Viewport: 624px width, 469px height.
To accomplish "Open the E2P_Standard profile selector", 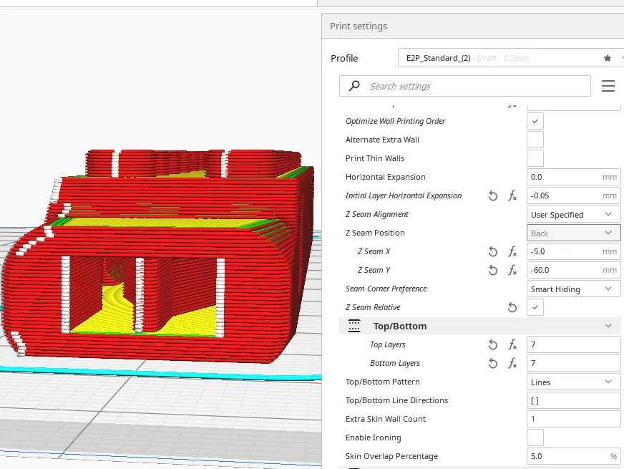I will [501, 58].
